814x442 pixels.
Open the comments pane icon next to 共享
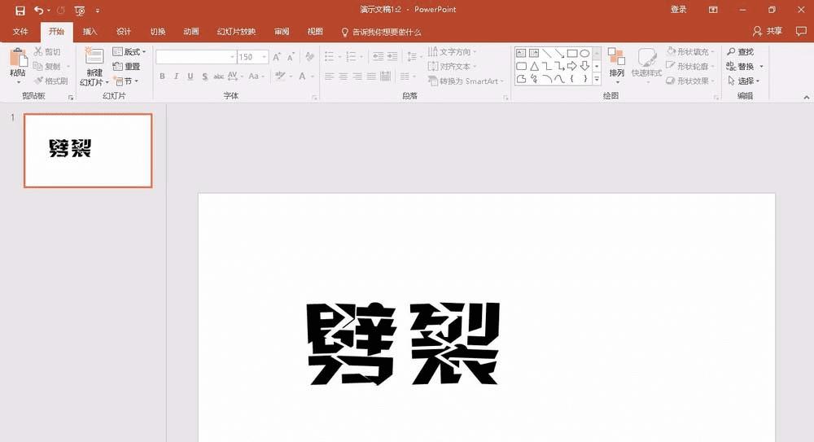801,31
